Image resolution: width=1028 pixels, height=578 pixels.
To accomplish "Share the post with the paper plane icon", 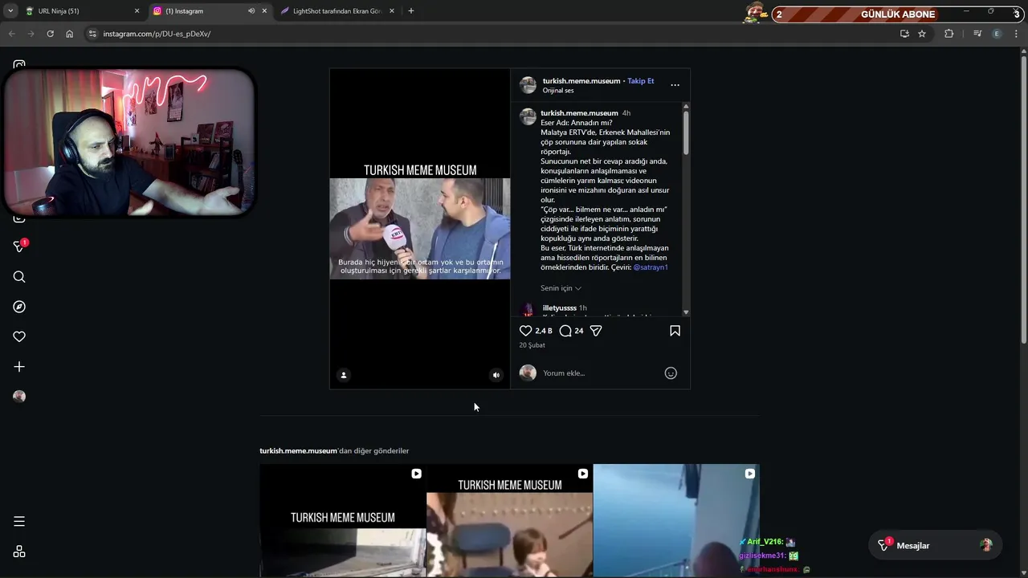I will click(596, 331).
